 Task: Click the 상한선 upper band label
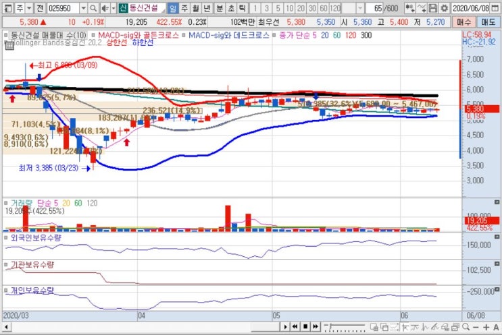[x=116, y=42]
